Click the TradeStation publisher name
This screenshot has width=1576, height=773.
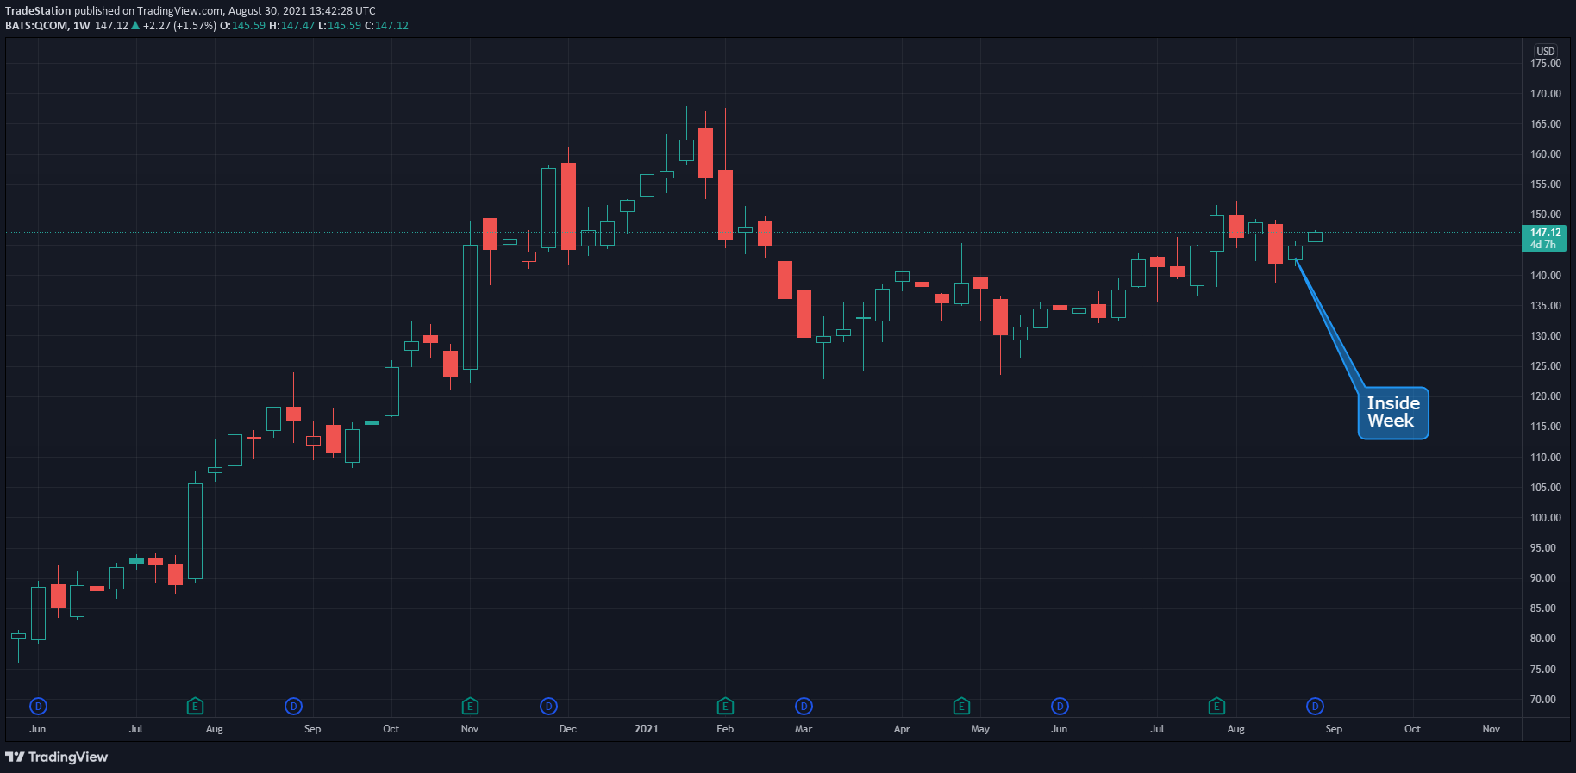click(38, 11)
